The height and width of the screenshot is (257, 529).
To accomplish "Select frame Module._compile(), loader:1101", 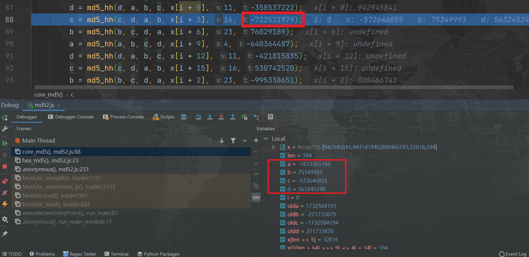I will [131, 178].
